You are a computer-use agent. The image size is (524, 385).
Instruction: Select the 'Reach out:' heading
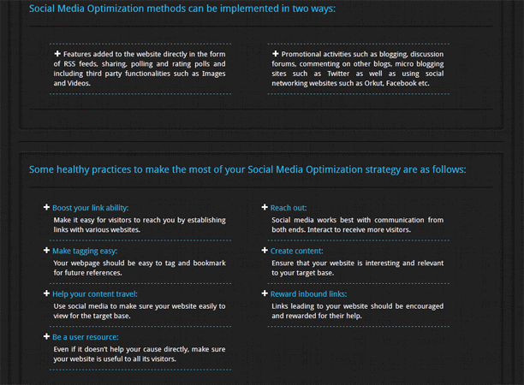point(289,208)
